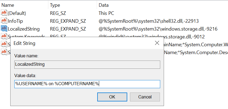Click the System.Keywords value icon
The width and height of the screenshot is (228, 109).
[x=4, y=36]
